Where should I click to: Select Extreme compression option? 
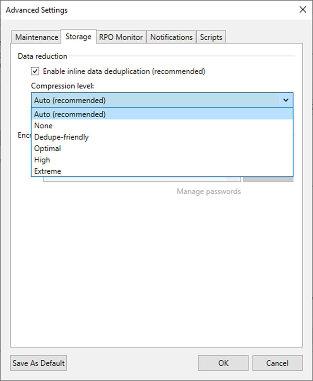(47, 171)
